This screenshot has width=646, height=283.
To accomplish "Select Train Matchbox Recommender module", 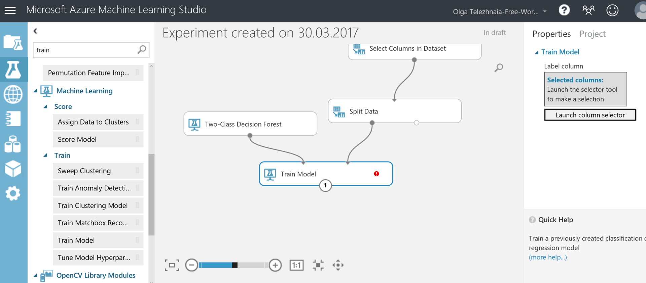I will (98, 223).
